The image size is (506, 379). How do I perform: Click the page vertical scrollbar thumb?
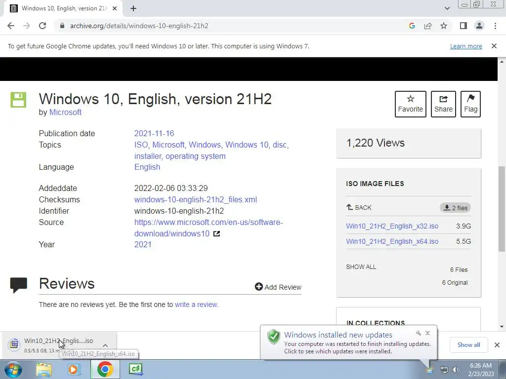point(502,209)
